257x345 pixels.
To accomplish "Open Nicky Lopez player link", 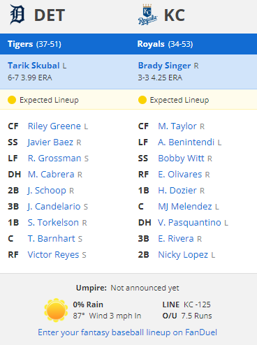I will (x=183, y=255).
